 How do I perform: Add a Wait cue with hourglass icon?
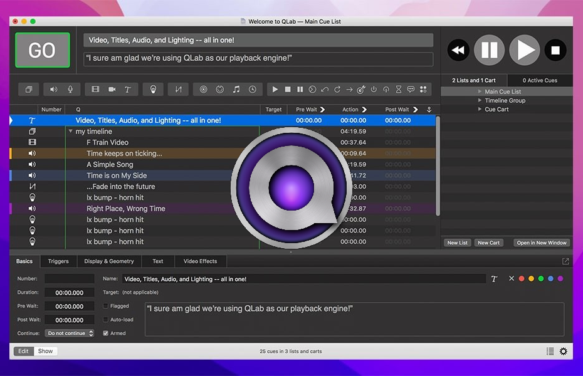[399, 90]
